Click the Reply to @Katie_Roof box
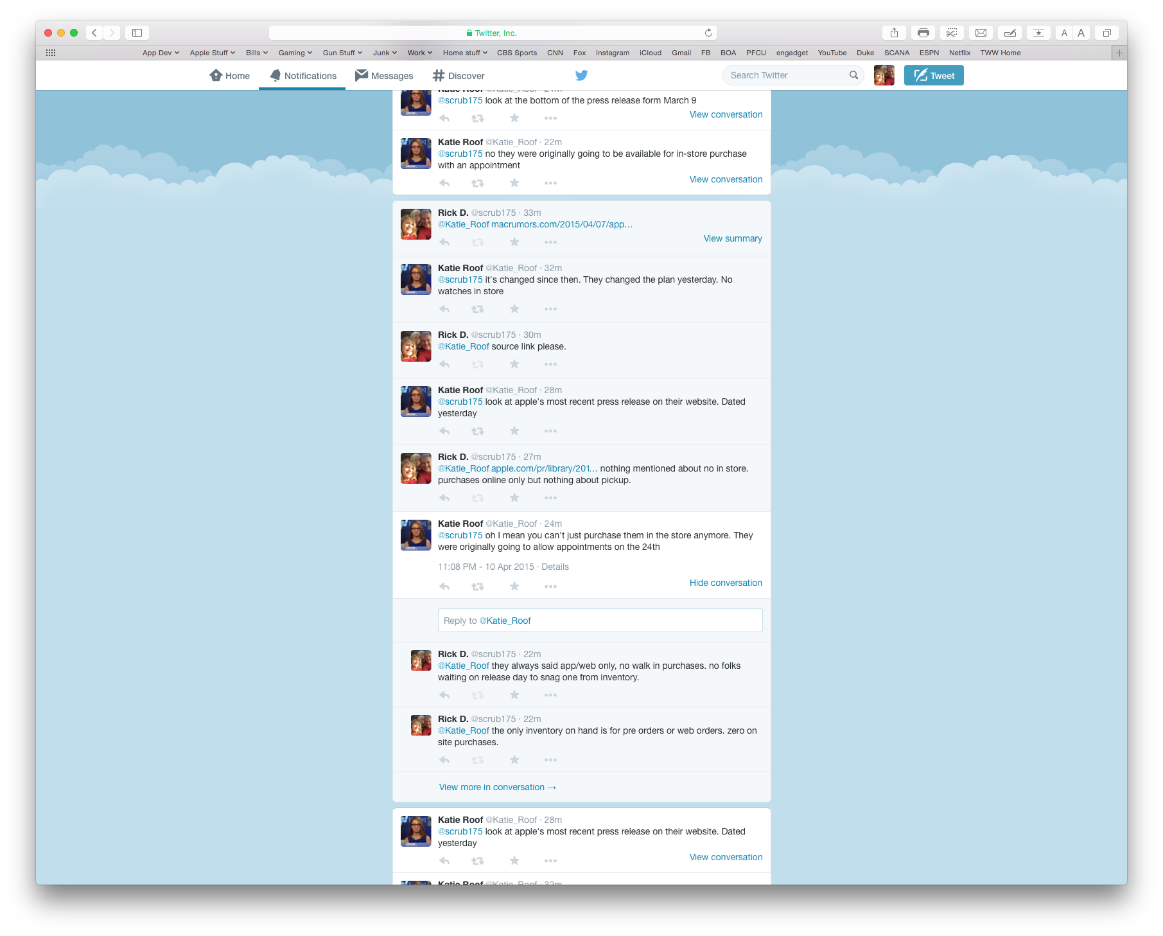Viewport: 1163px width, 936px height. 600,621
